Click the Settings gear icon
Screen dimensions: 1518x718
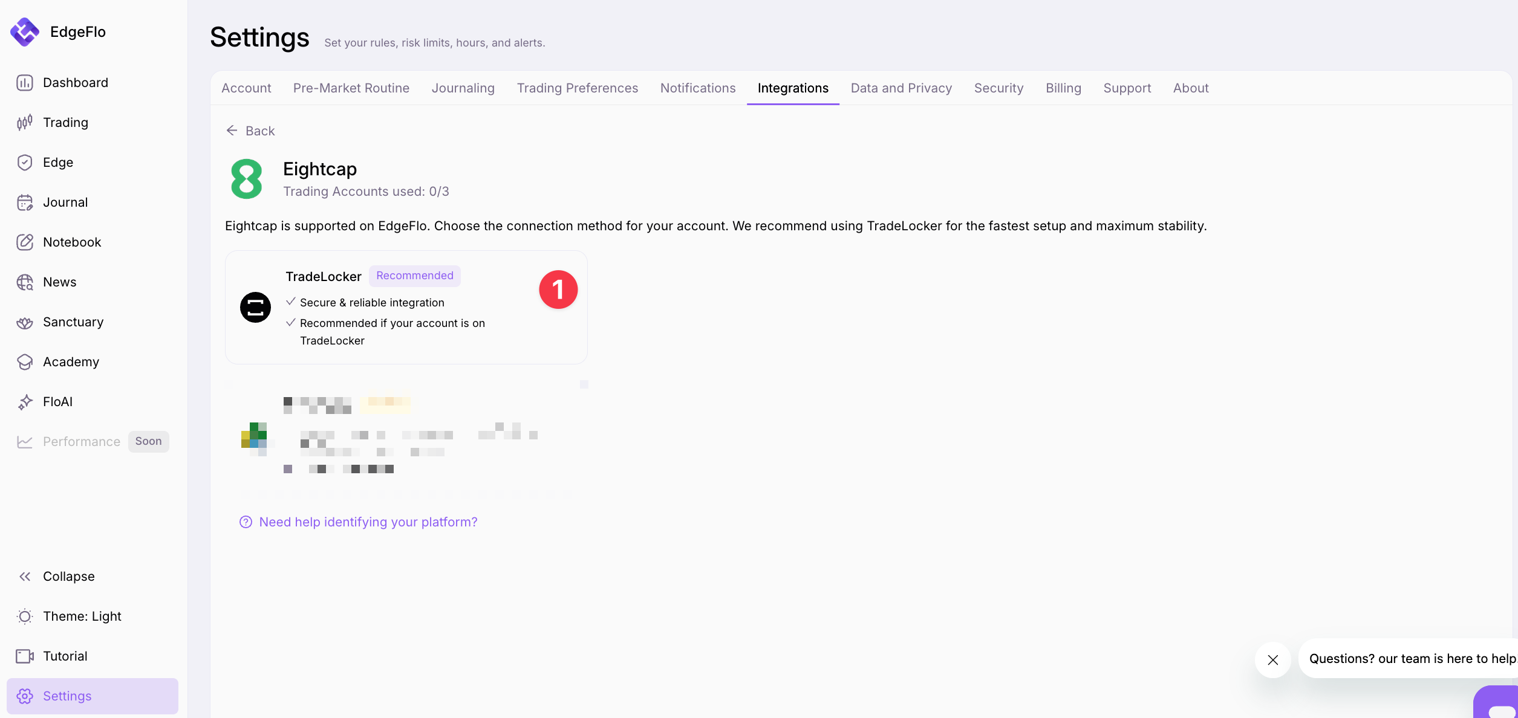click(25, 696)
